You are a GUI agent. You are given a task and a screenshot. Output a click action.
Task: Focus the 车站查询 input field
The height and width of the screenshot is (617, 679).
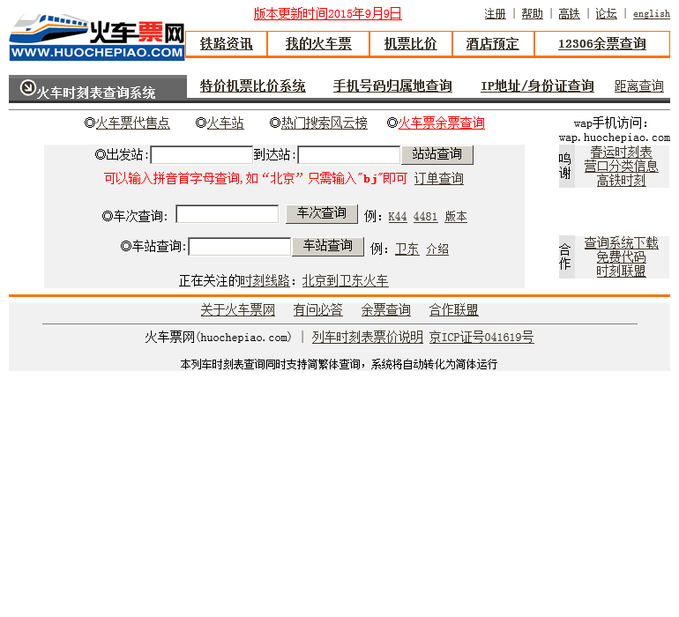(240, 247)
